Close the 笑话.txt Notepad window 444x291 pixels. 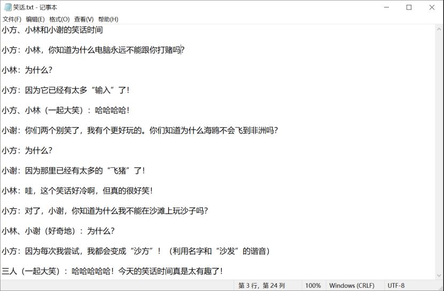pyautogui.click(x=432, y=7)
